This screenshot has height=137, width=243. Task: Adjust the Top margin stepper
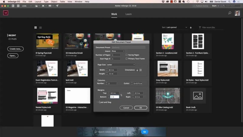pos(109,93)
